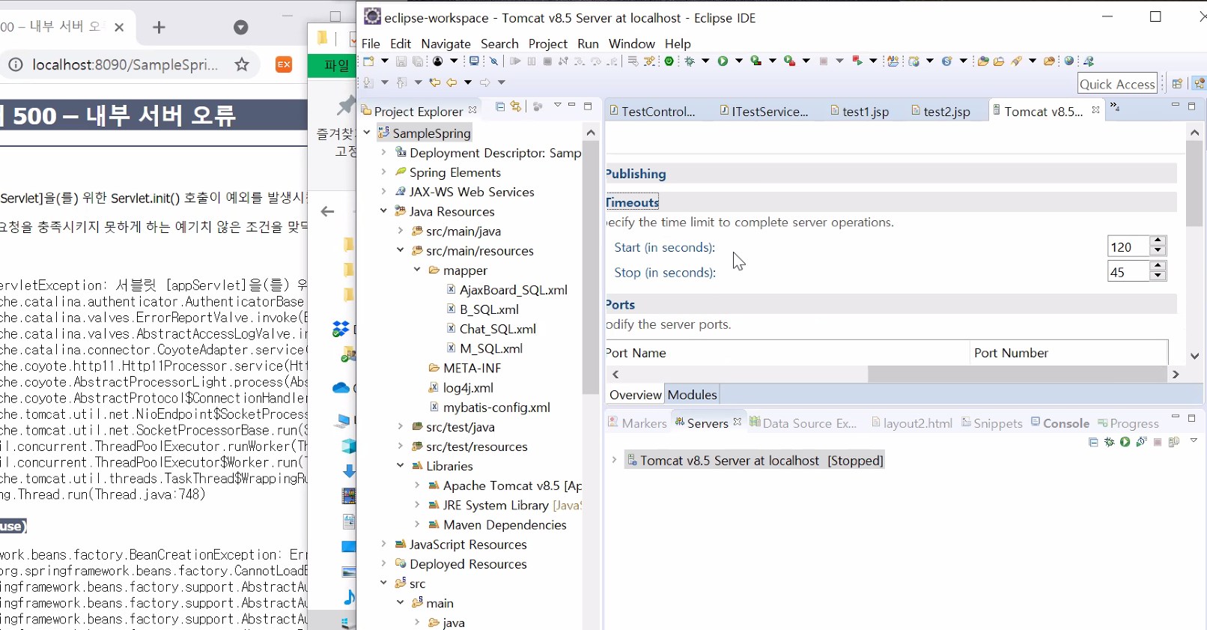Click the Skip All Breakpoints icon
This screenshot has height=630, width=1207.
[493, 61]
